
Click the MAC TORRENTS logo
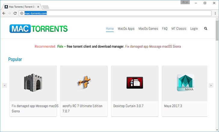pyautogui.click(x=39, y=29)
